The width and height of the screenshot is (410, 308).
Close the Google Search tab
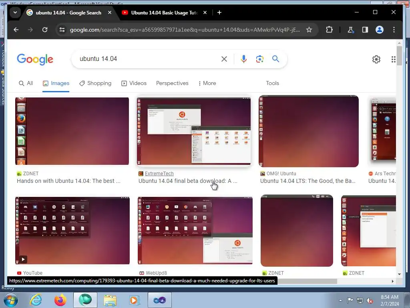pyautogui.click(x=110, y=12)
